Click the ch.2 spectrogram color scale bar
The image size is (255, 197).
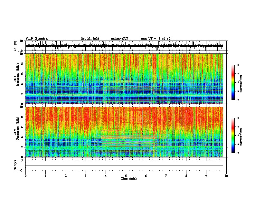pos(233,136)
